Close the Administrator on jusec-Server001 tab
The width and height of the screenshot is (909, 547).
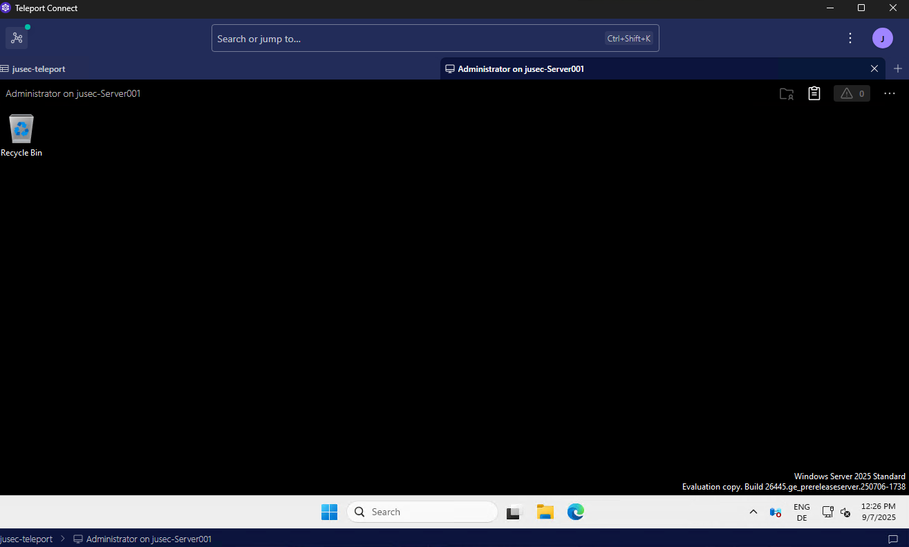pyautogui.click(x=874, y=68)
